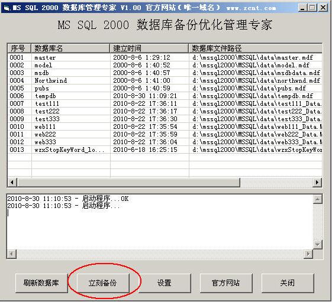Click creation time 2010-8-22 17:36:30
This screenshot has height=302, width=332.
[x=145, y=119]
